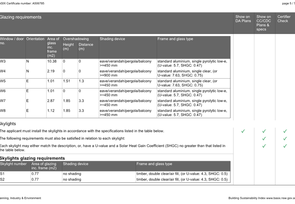Click the certificate number A506785
The image size is (295, 204).
[38, 3]
